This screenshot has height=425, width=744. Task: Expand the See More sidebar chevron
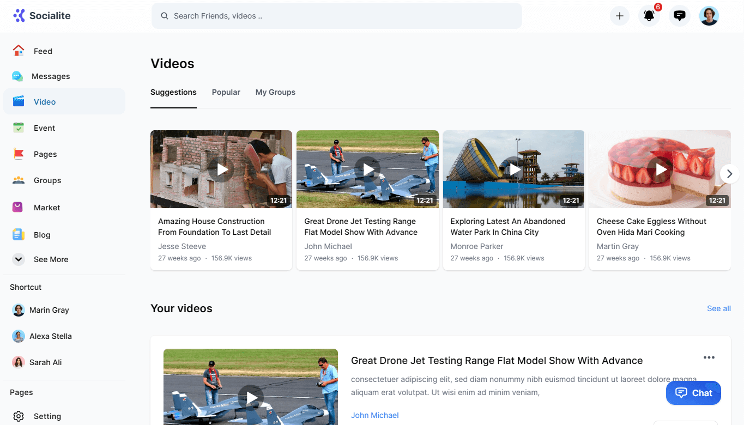click(x=19, y=259)
